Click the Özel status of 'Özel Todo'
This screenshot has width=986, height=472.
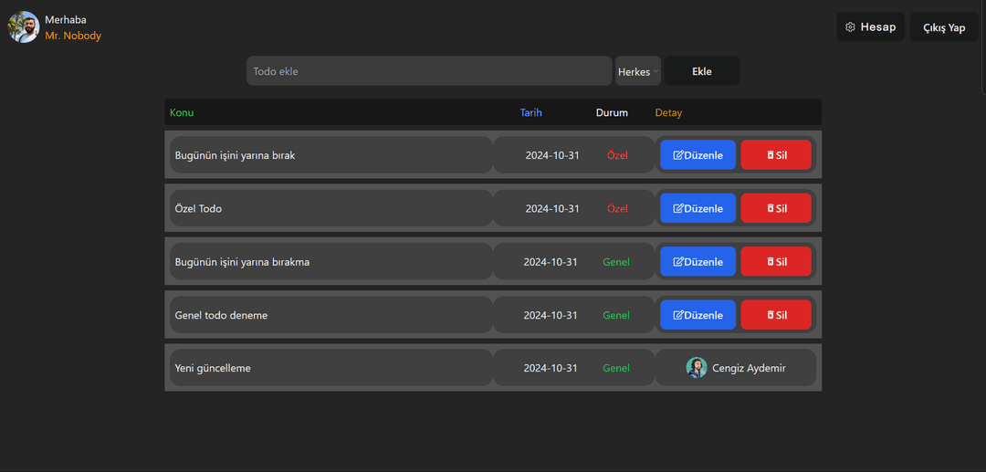[617, 208]
